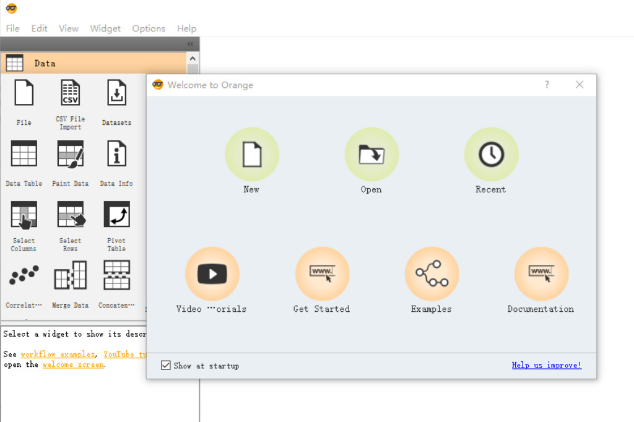The height and width of the screenshot is (422, 634).
Task: Follow the welcome screen link
Action: tap(73, 364)
